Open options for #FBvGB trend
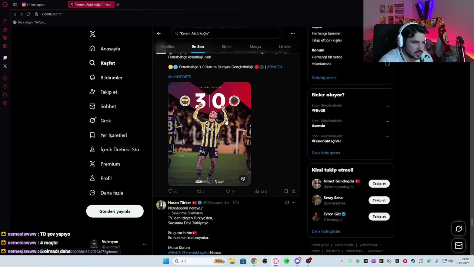The image size is (474, 267). coord(387,106)
